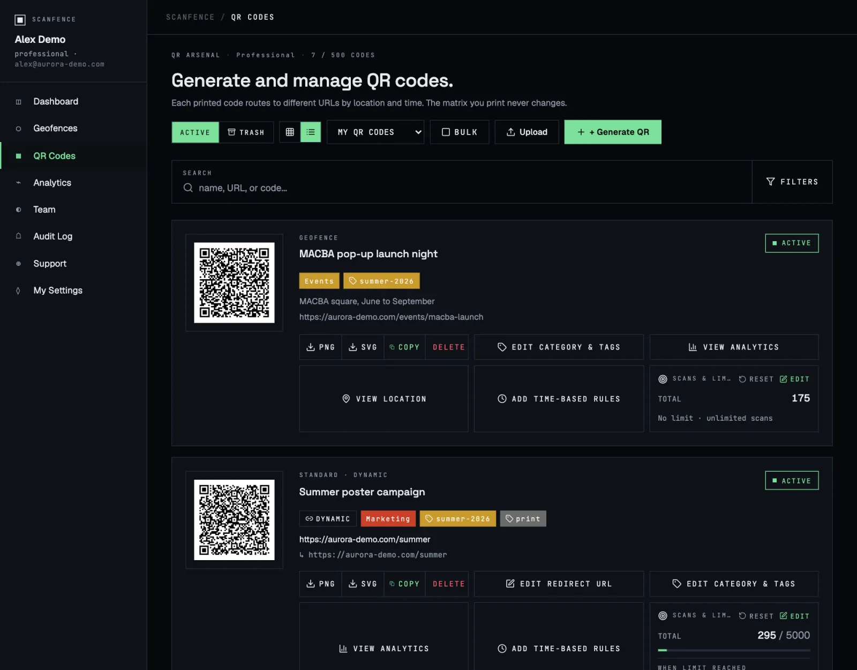
Task: Open the MACBA pop-up QR code thumbnail
Action: [234, 282]
